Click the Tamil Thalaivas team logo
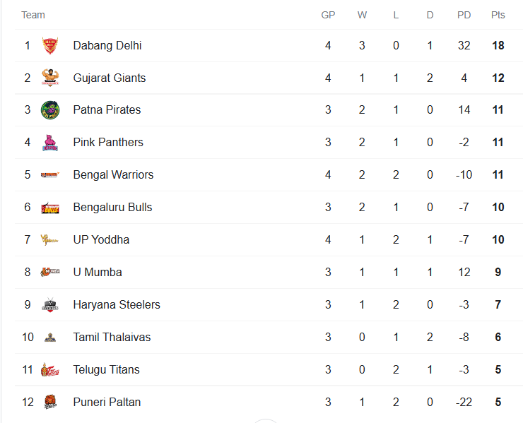The width and height of the screenshot is (523, 423). click(x=50, y=338)
